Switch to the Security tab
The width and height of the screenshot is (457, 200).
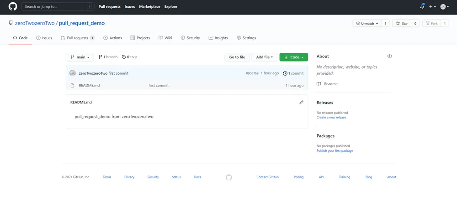click(190, 38)
